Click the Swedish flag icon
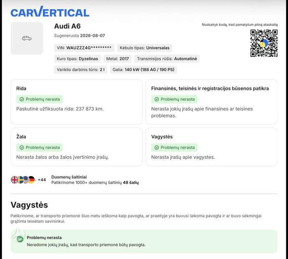 tap(21, 180)
